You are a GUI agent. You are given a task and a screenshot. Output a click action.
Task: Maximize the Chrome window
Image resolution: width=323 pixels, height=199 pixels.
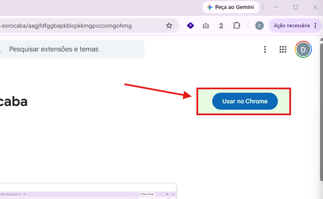[296, 7]
